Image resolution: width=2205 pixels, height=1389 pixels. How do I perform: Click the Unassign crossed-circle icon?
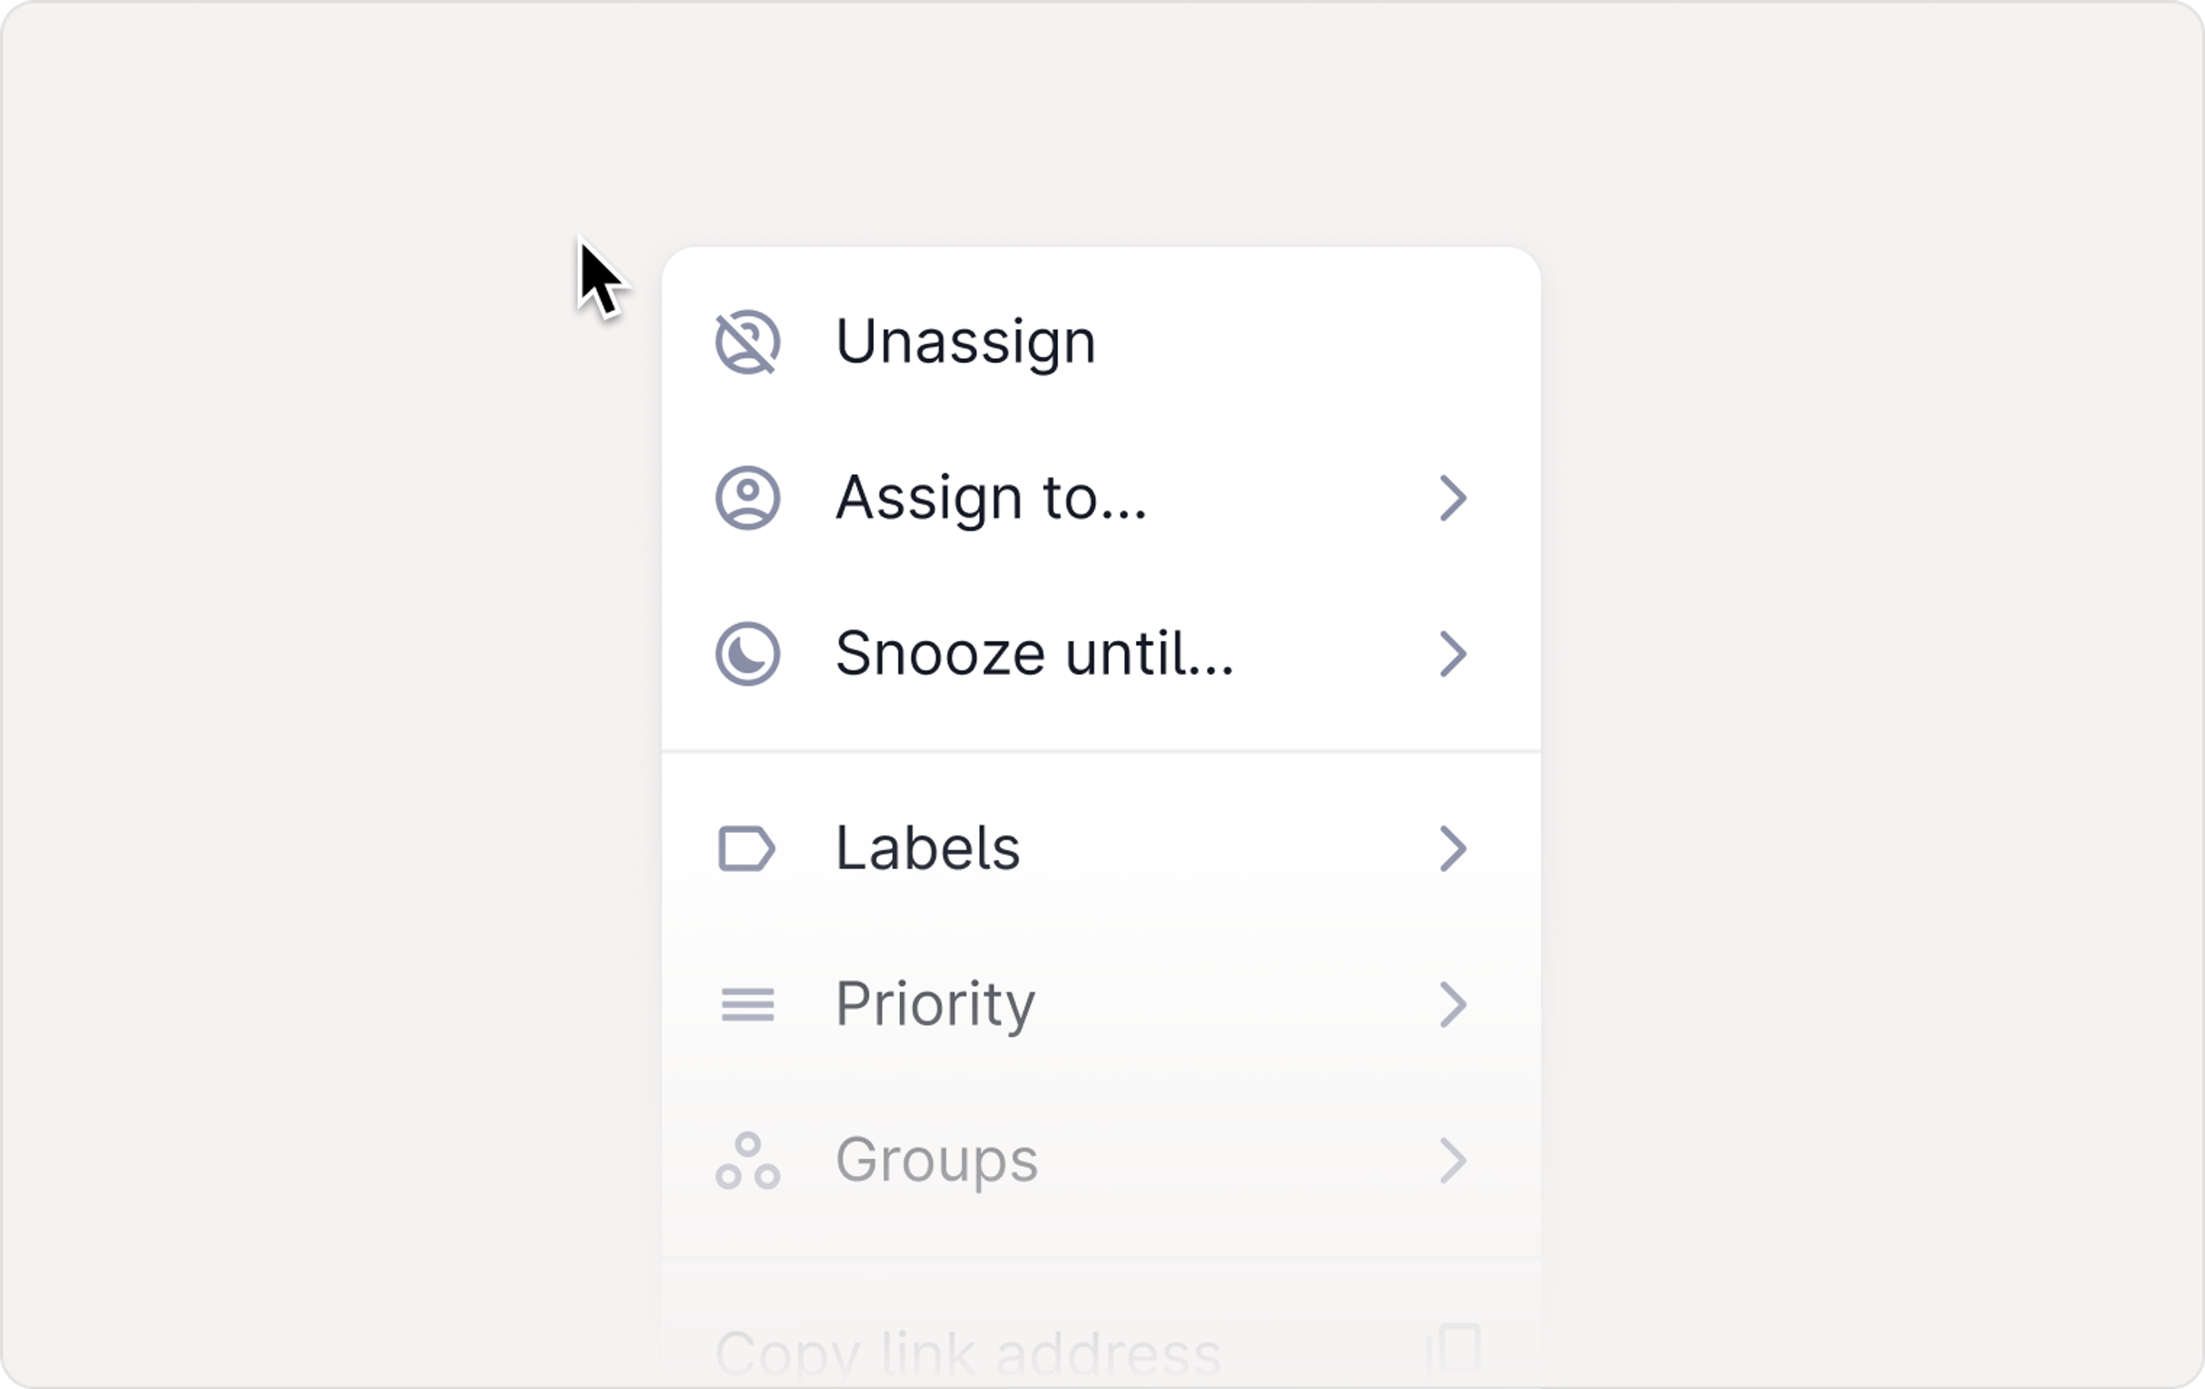748,340
